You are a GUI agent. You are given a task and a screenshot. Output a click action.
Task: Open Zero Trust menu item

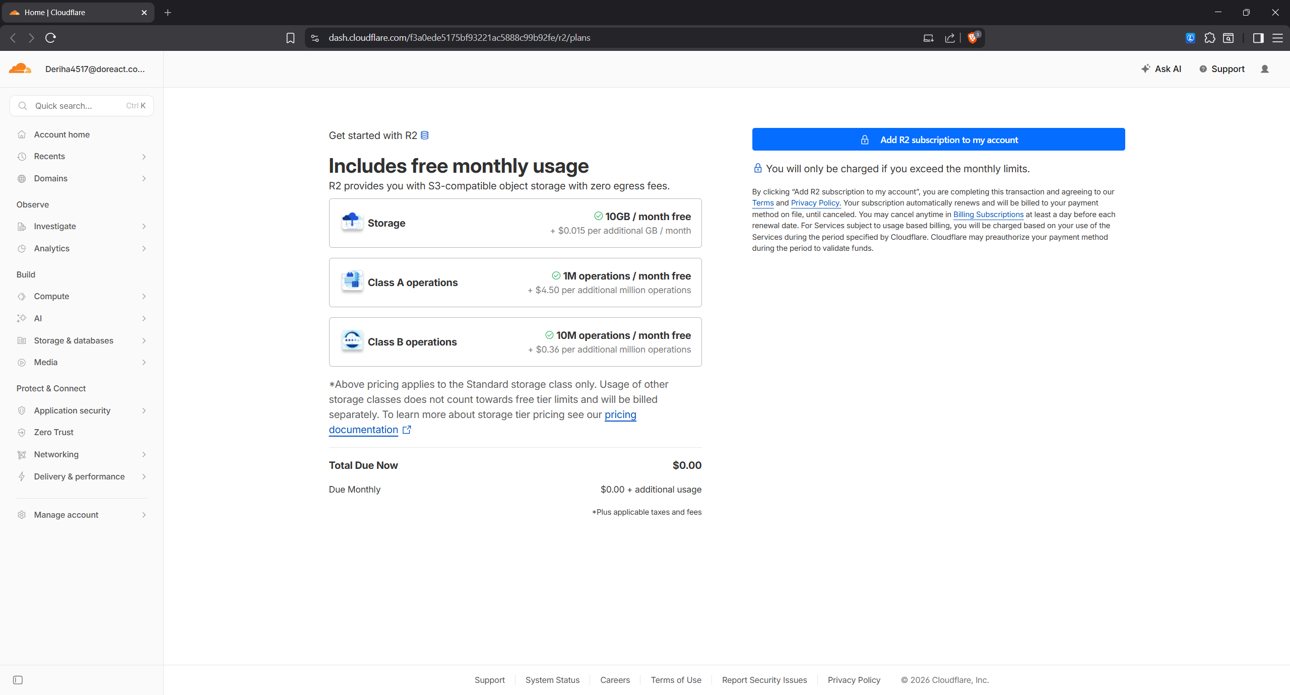[x=82, y=433]
